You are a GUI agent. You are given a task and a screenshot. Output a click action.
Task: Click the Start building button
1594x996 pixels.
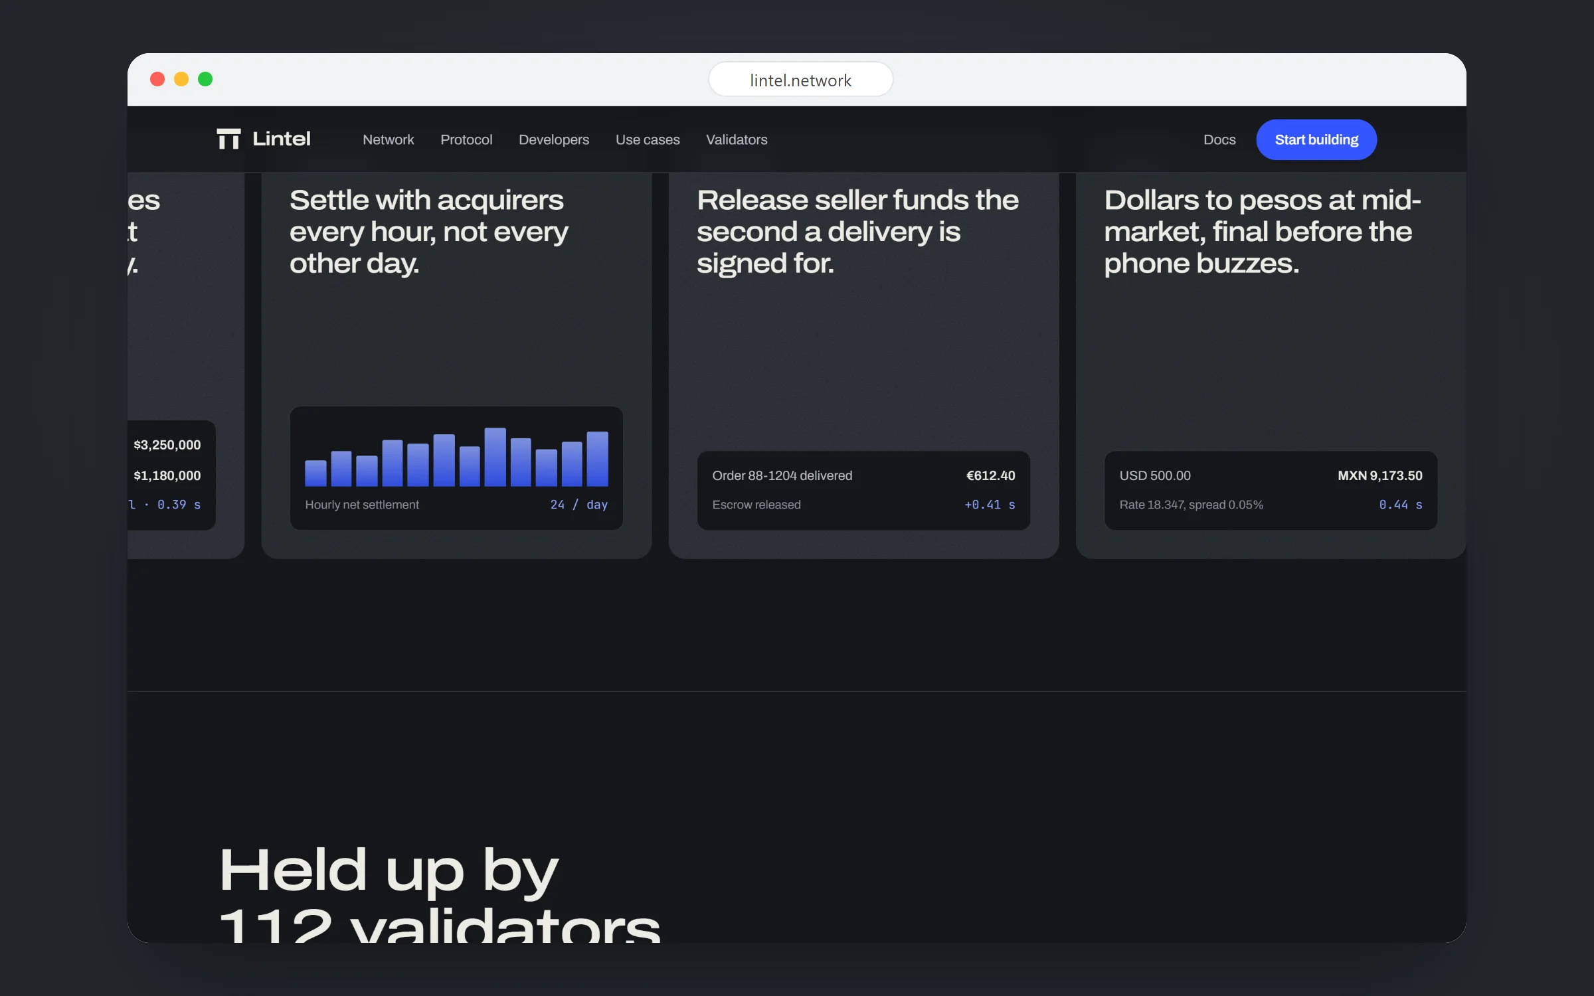1316,139
